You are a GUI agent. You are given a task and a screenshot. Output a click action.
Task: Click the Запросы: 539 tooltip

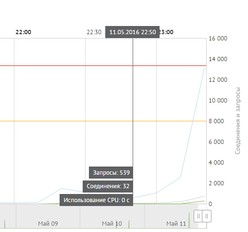(111, 173)
